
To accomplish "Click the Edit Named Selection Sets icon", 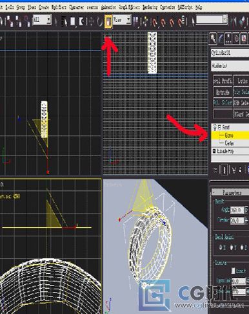I will [x=192, y=21].
